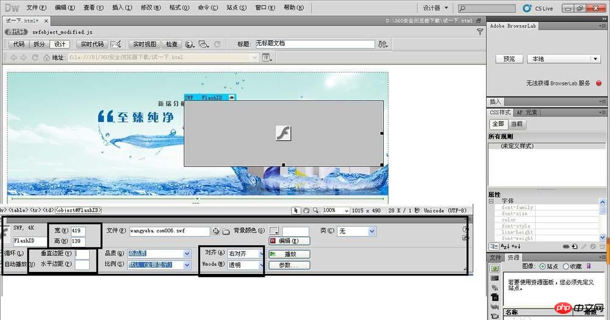The image size is (610, 320).
Task: Click browse folder icon for file
Action: 226,232
